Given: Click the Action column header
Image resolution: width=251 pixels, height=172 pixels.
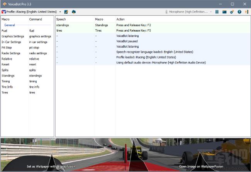Looking at the screenshot, I should point(120,19).
